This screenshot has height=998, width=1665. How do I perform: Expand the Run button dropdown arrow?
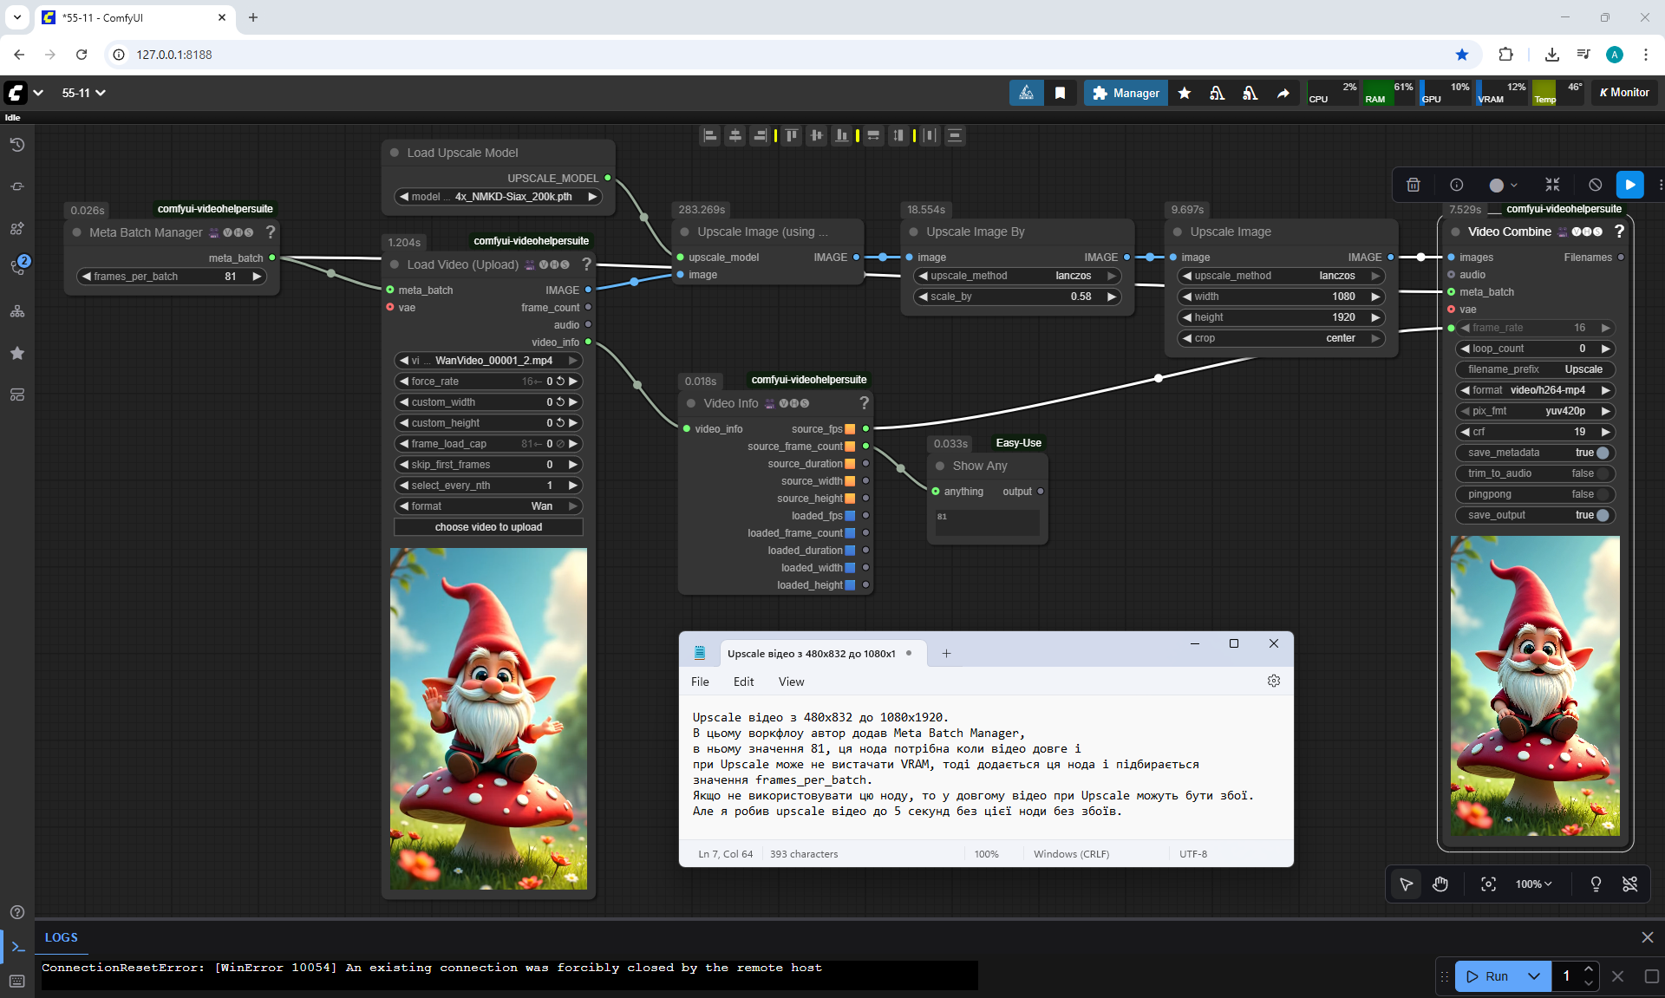1533,976
